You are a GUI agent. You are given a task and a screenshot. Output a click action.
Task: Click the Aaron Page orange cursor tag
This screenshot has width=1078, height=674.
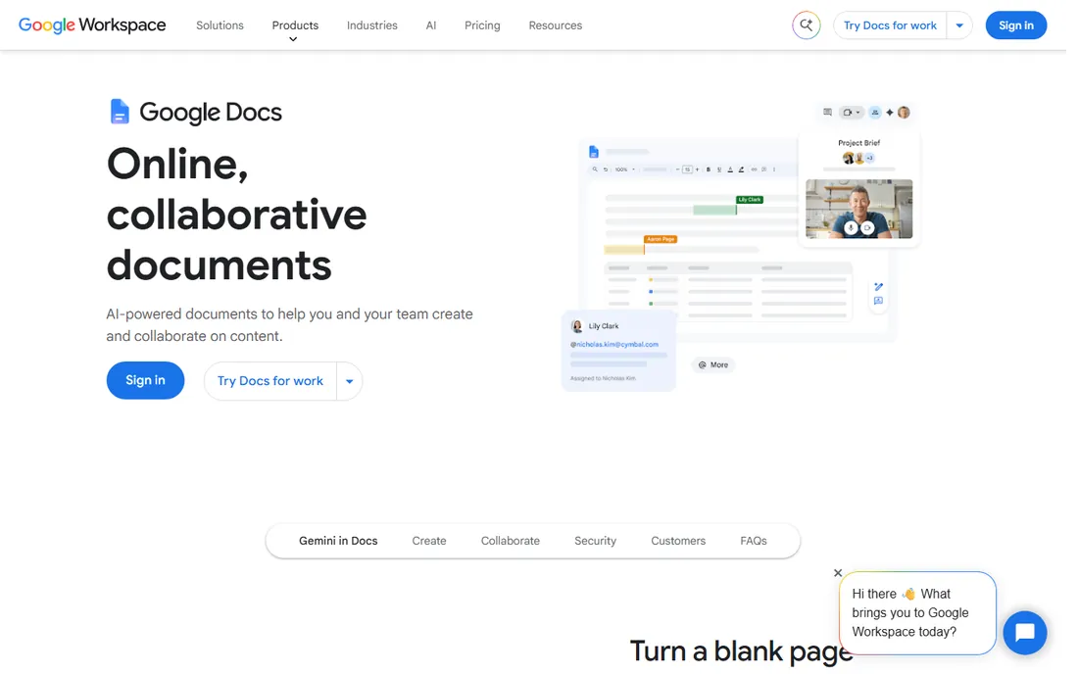click(660, 239)
